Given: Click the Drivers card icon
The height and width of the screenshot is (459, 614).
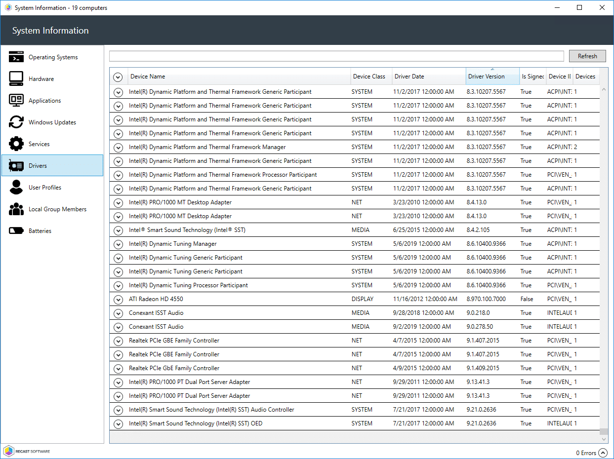Looking at the screenshot, I should pos(16,166).
